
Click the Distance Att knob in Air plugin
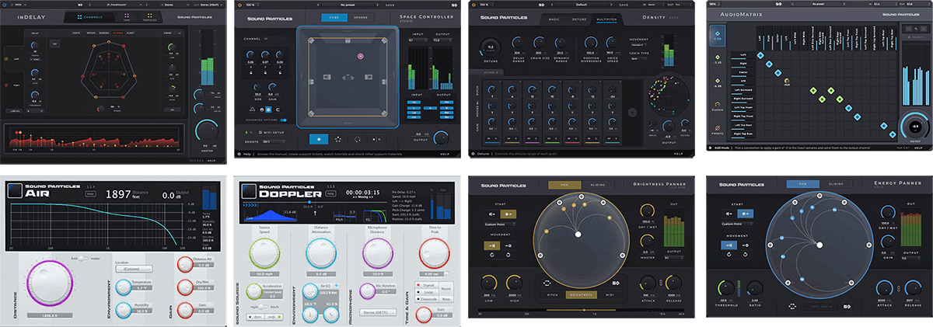[x=184, y=263]
